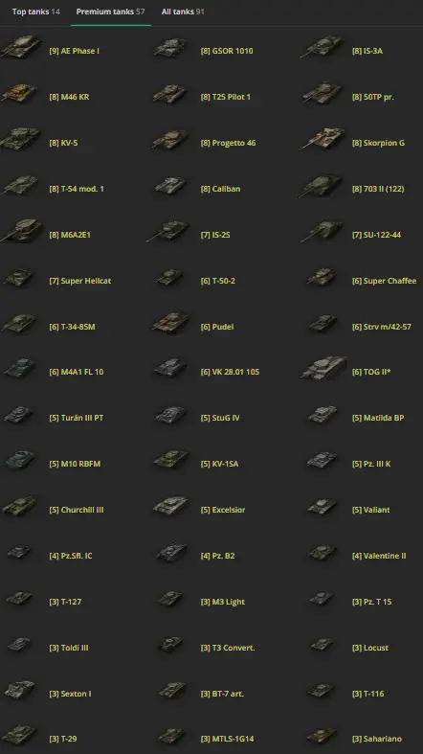Click the Excelsior tank icon
423x754 pixels.
click(x=170, y=506)
